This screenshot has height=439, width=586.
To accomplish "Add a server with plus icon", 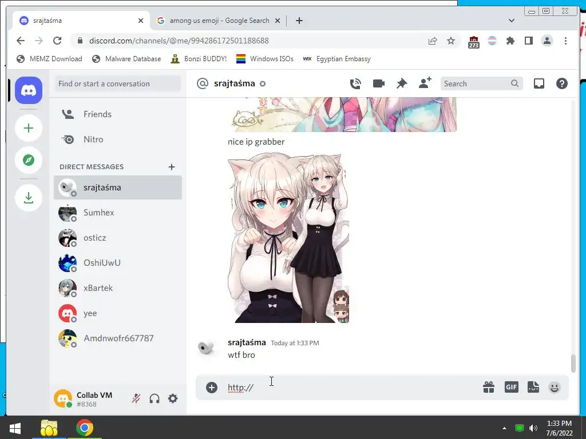I will pyautogui.click(x=29, y=128).
